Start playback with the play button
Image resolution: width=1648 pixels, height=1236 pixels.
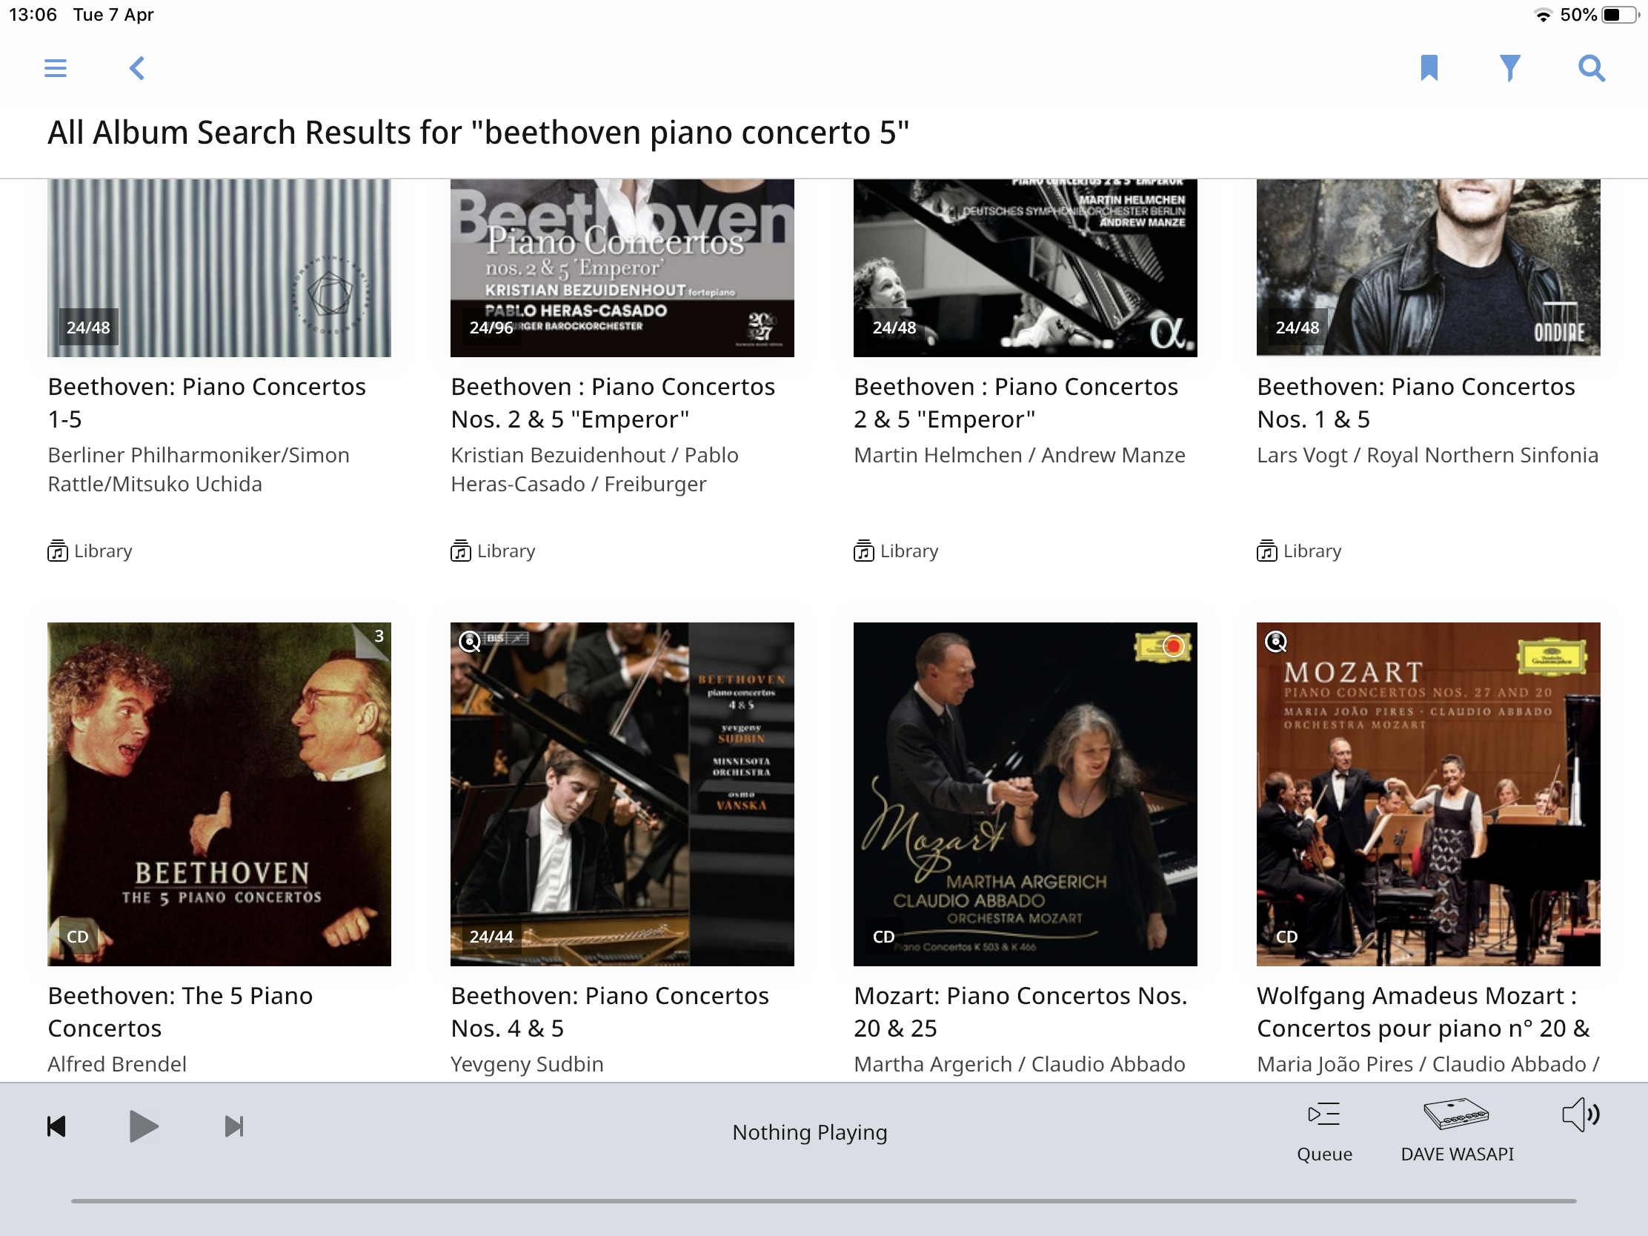tap(143, 1126)
